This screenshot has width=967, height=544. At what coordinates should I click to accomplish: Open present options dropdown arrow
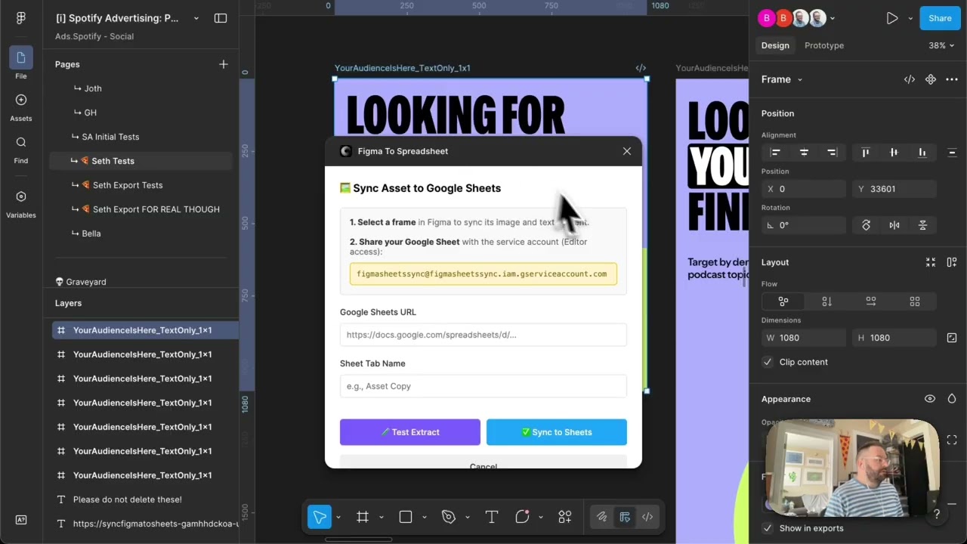tap(910, 18)
